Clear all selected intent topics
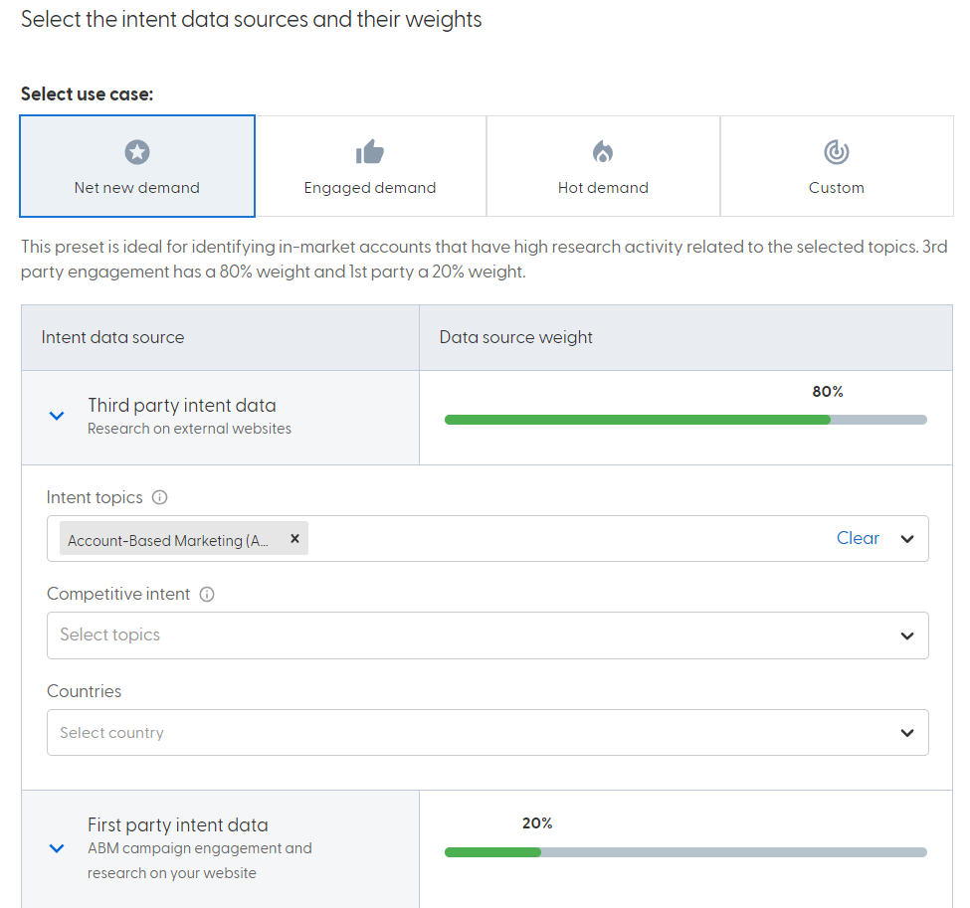This screenshot has height=908, width=970. pyautogui.click(x=858, y=538)
